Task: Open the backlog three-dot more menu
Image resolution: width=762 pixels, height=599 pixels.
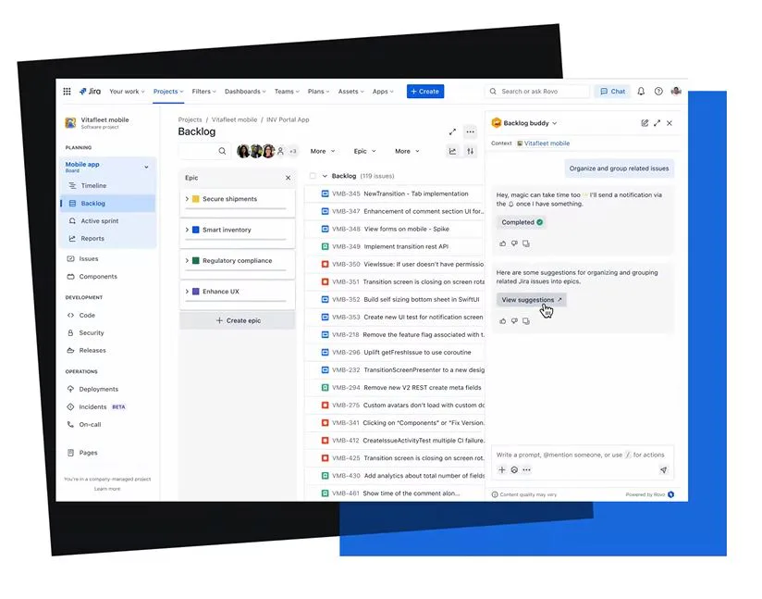Action: (x=470, y=131)
